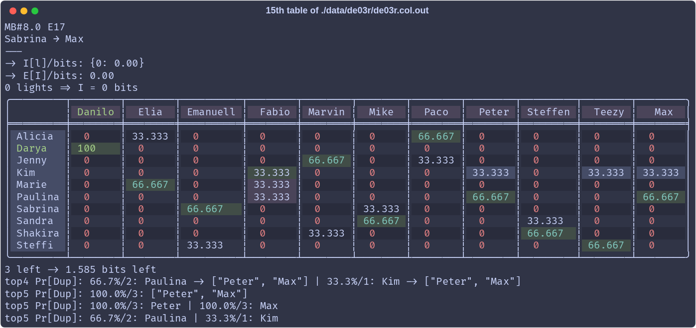
Task: Select the Mike column header
Action: tap(381, 112)
